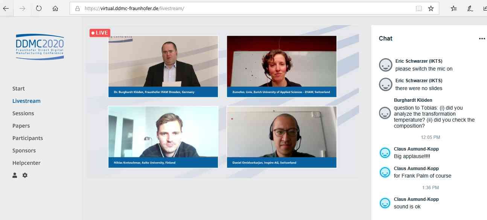Viewport: 487px width, 220px height.
Task: Open the Sessions page
Action: click(23, 113)
